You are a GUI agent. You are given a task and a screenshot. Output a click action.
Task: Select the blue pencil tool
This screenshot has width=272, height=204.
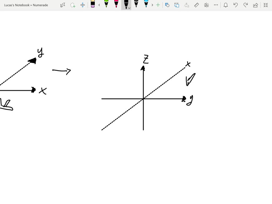pos(146,5)
